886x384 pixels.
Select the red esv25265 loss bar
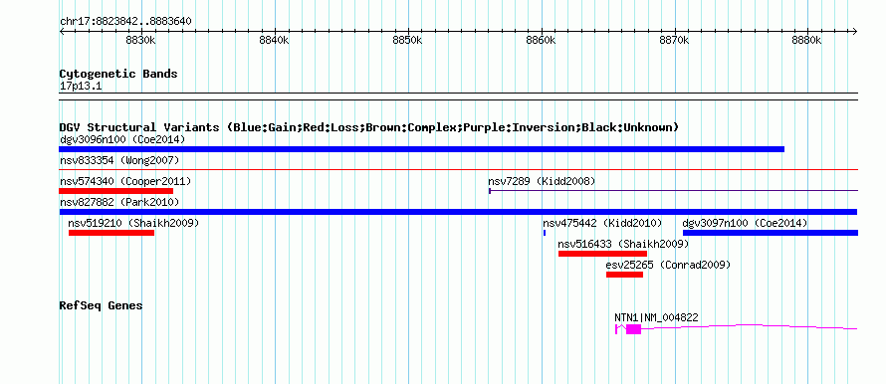[x=624, y=275]
